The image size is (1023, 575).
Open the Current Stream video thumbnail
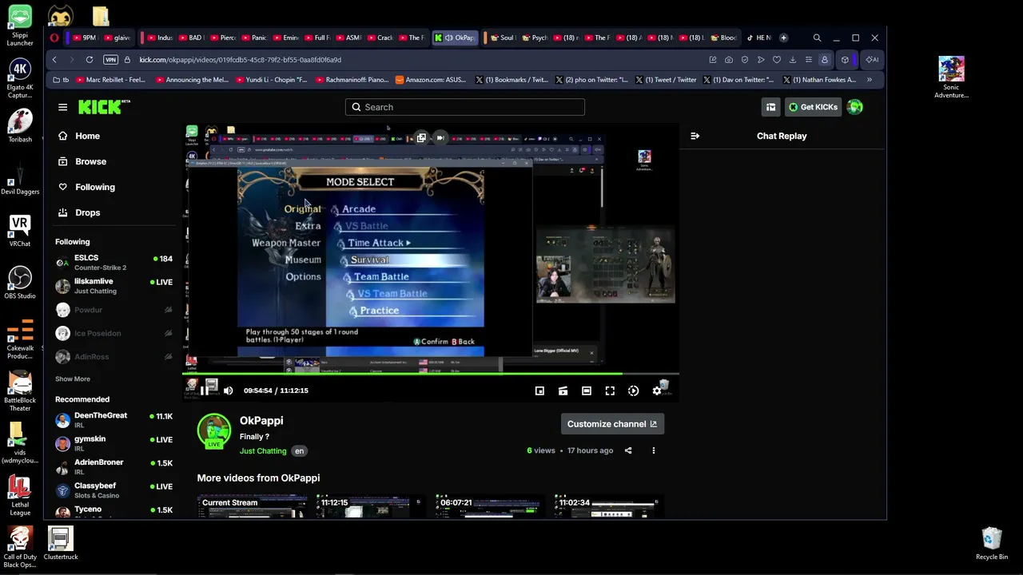252,506
